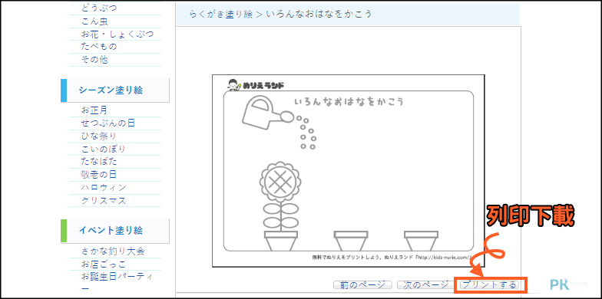Open the ひな祭り link
Viewport: 602px width, 299px height.
[x=99, y=136]
